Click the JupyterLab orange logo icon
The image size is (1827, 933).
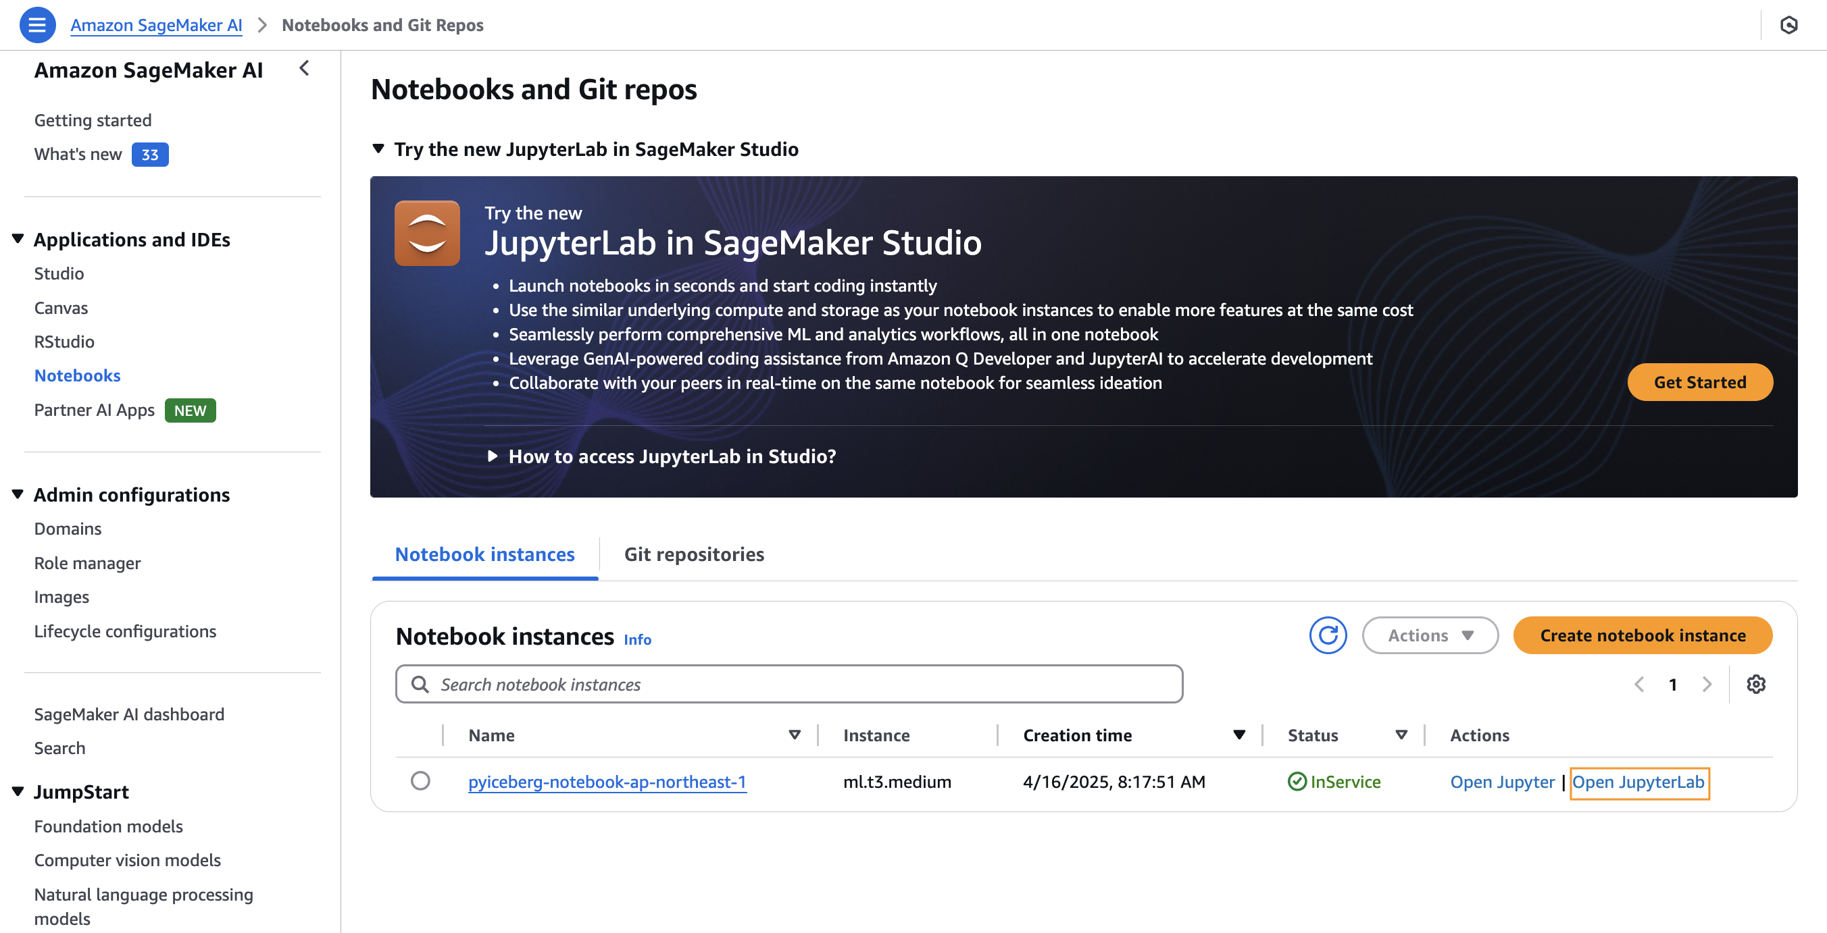[427, 233]
